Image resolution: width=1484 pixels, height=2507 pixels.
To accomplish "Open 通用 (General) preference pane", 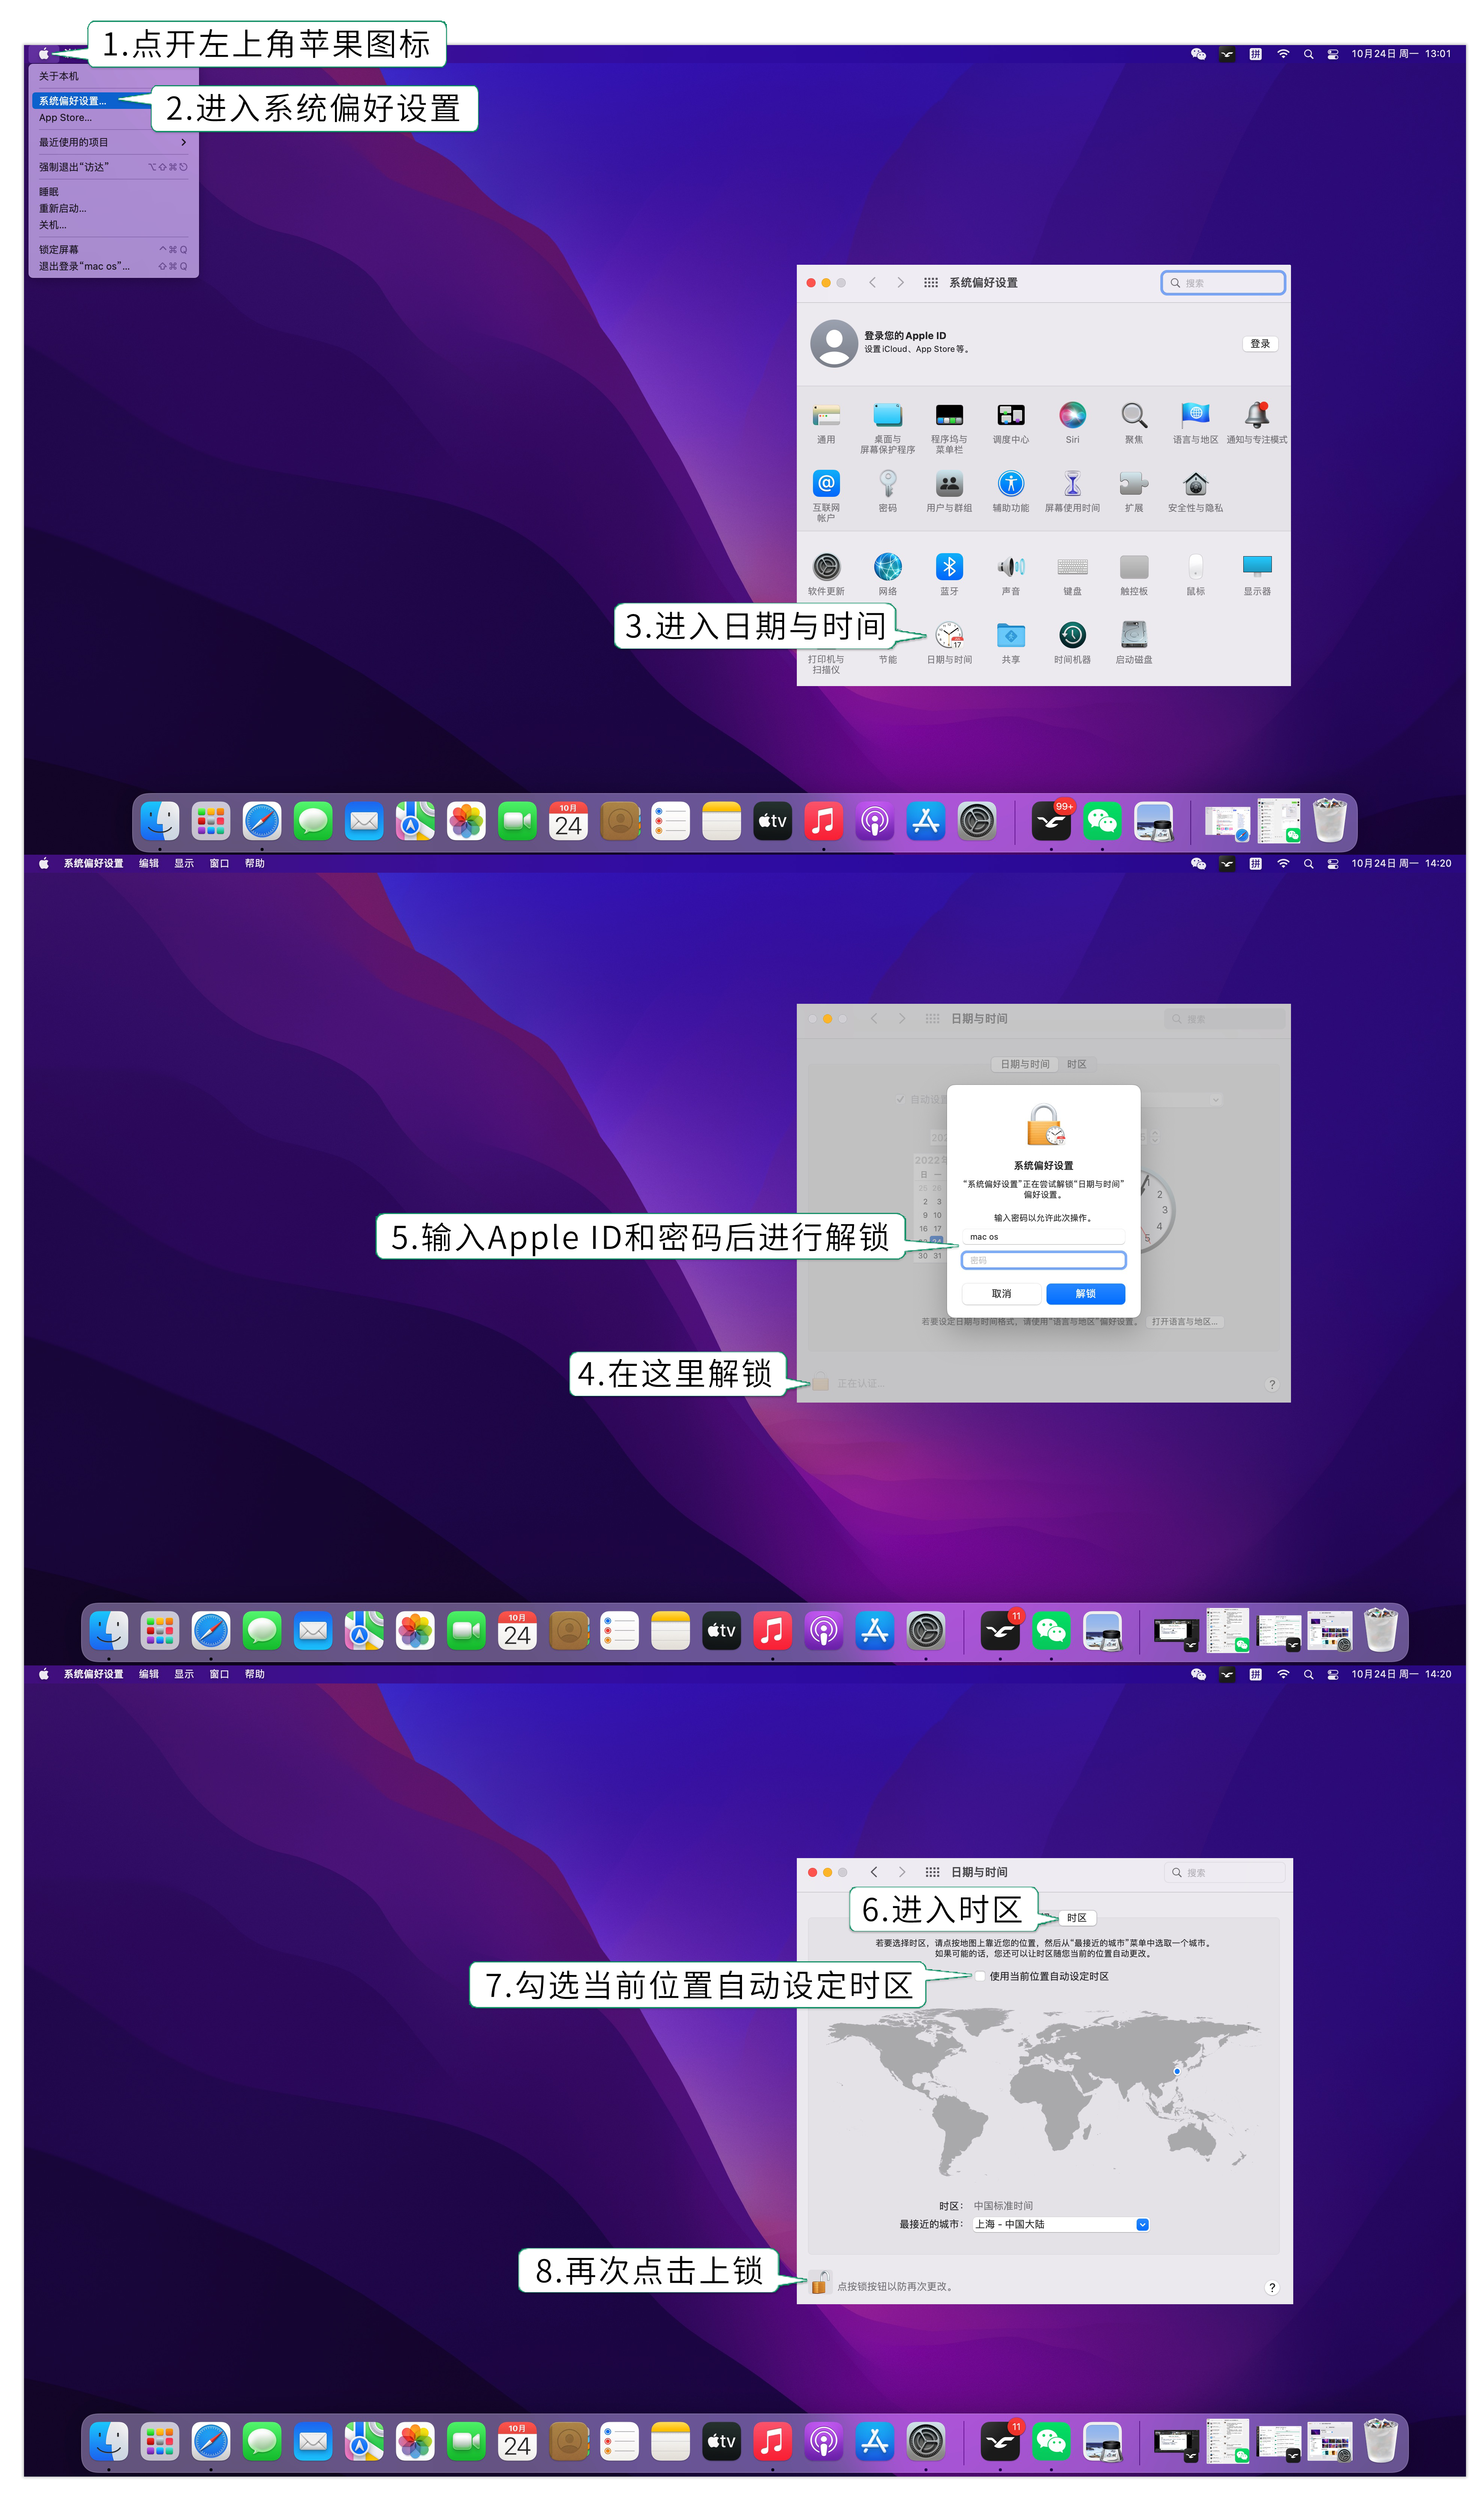I will pos(826,415).
